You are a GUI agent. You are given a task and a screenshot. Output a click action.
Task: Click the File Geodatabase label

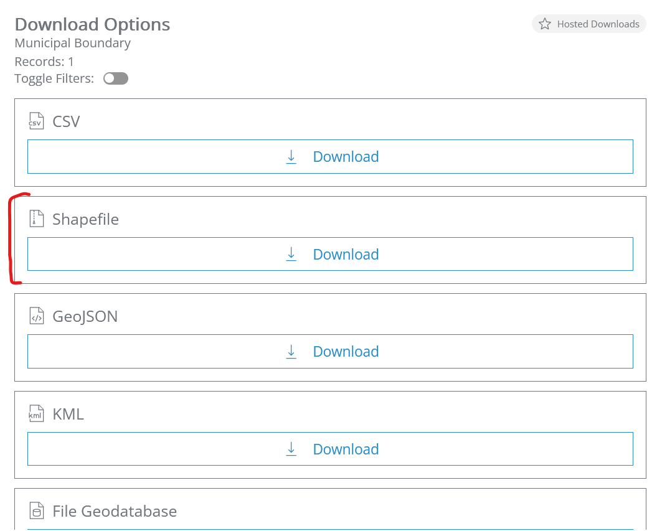tap(115, 511)
